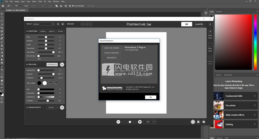
Task: Open Preferences in About dialog
Action: click(112, 58)
